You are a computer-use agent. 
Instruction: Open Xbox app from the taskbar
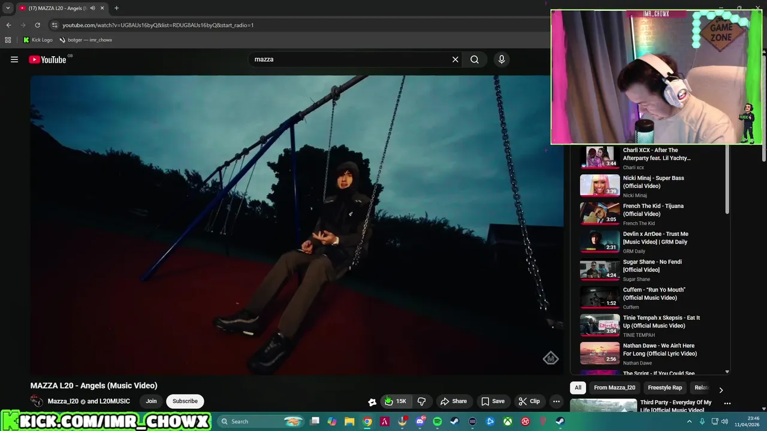tap(508, 421)
